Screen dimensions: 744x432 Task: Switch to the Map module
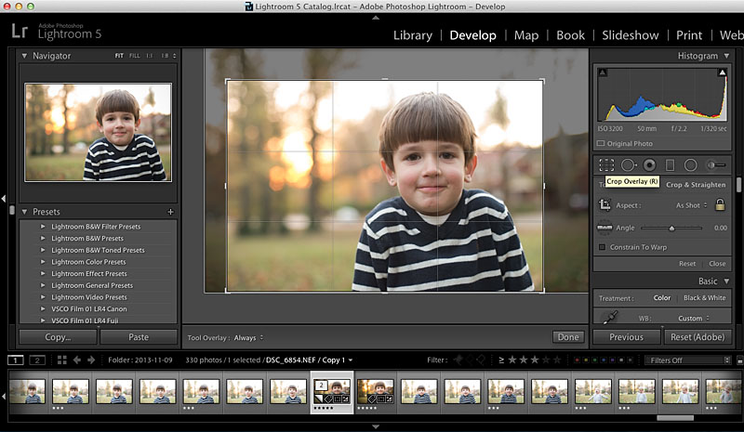(x=526, y=35)
